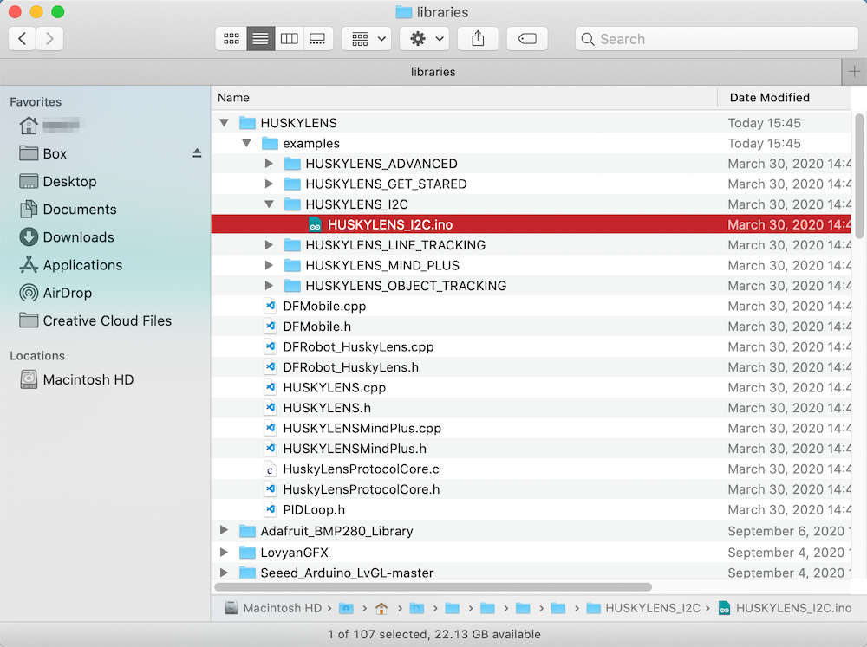
Task: Select the HUSKYLENS_I2C.ino Arduino file icon
Action: pyautogui.click(x=315, y=225)
